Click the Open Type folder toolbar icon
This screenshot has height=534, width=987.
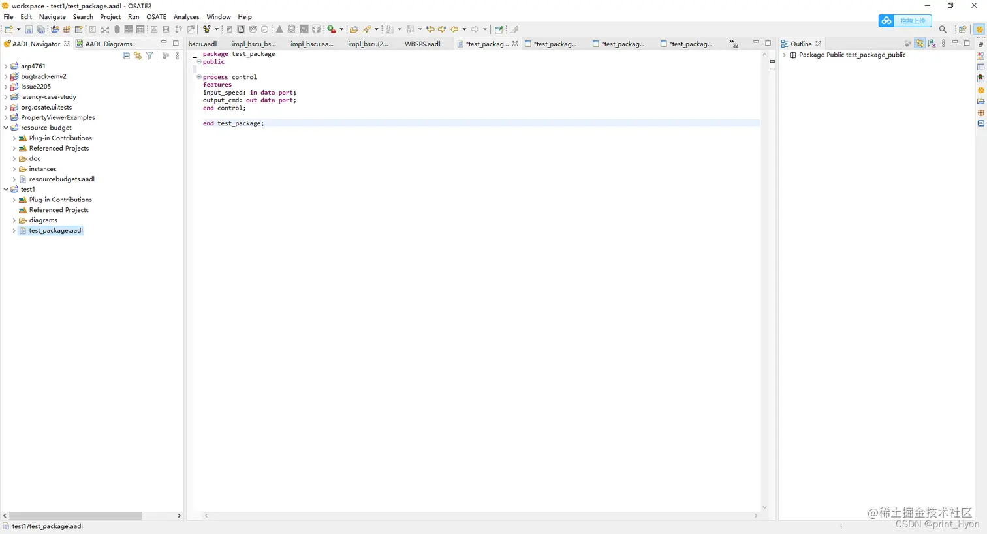pyautogui.click(x=353, y=29)
